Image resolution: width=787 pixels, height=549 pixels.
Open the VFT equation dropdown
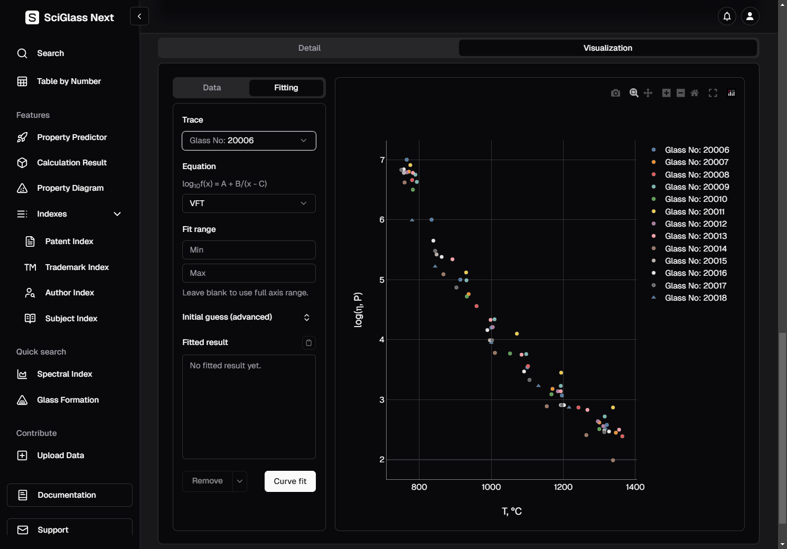coord(249,203)
